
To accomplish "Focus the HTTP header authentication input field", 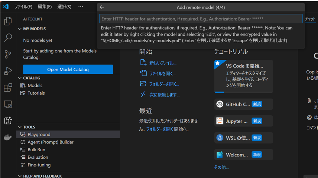I will pyautogui.click(x=201, y=19).
